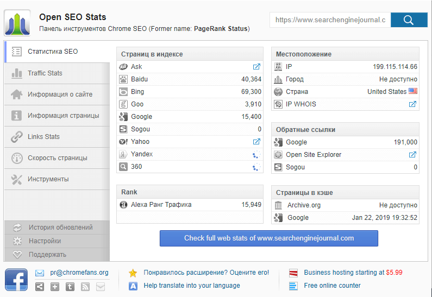The height and width of the screenshot is (297, 432).
Task: Click the Tumblr icon in footer
Action: pyautogui.click(x=70, y=287)
